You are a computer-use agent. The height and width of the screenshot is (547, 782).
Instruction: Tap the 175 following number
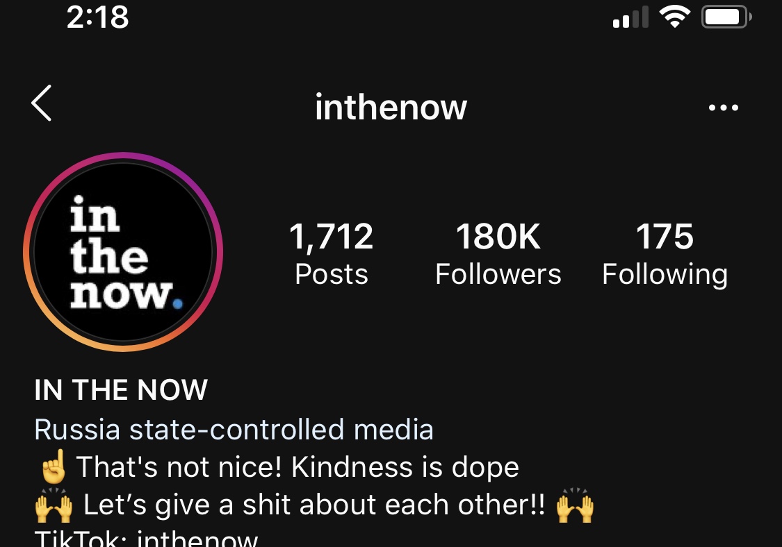click(x=665, y=236)
